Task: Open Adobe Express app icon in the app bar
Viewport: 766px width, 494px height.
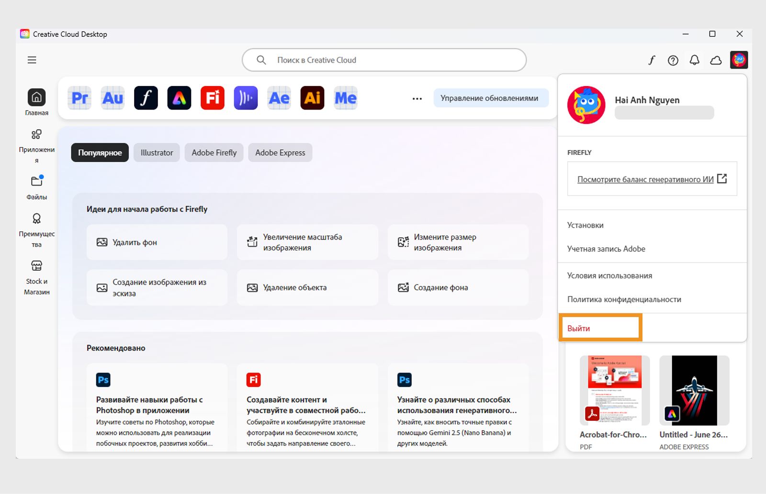Action: [180, 98]
